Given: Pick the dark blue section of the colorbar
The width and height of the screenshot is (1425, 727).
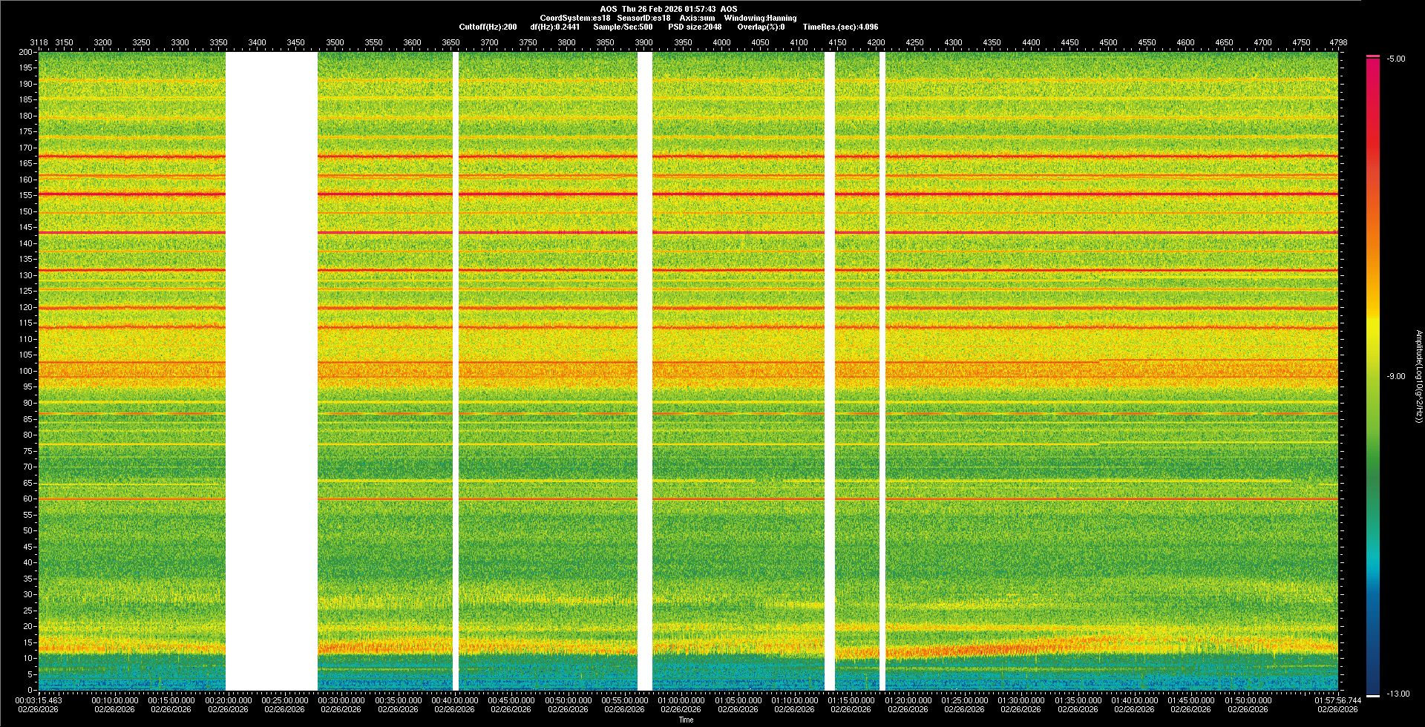Looking at the screenshot, I should pos(1373,668).
